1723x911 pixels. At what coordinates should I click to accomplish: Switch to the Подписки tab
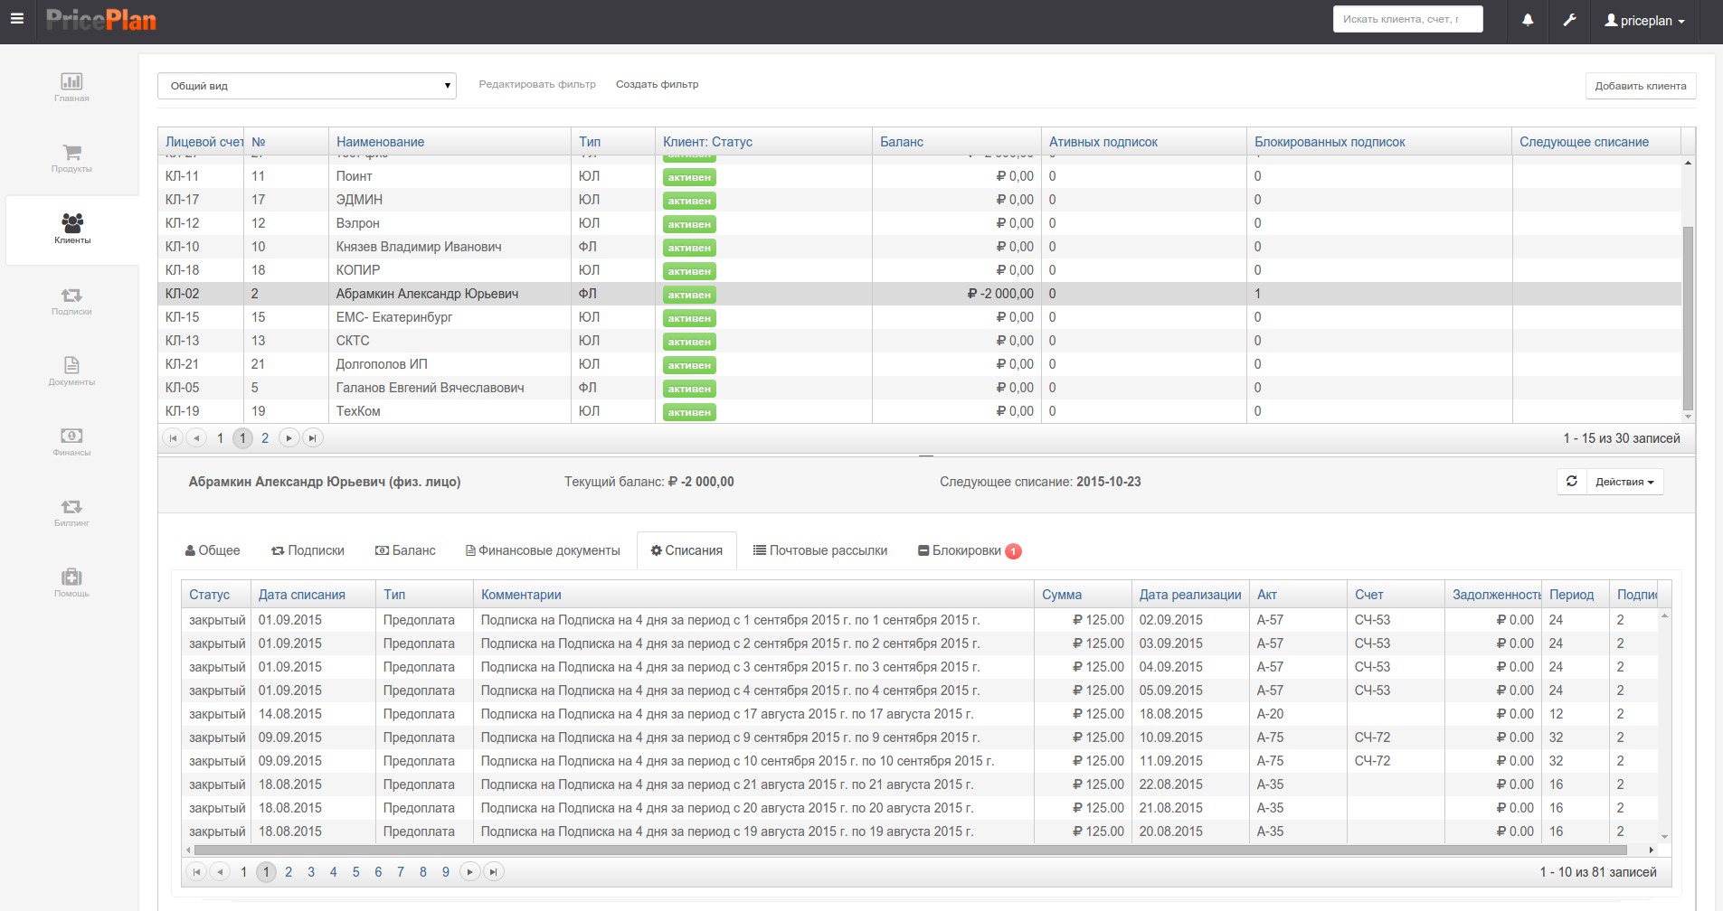pos(308,550)
